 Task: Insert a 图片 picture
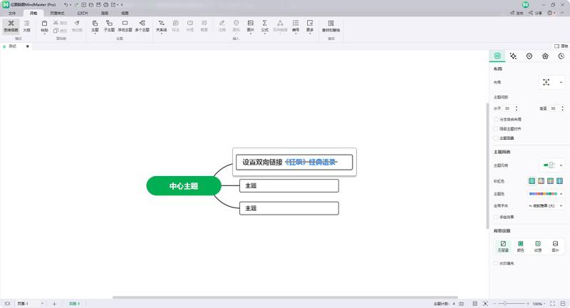[250, 26]
